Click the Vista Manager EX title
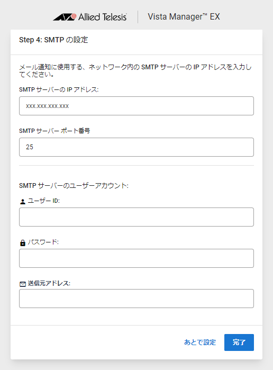Screen dimensions: 273x370 coord(184,17)
